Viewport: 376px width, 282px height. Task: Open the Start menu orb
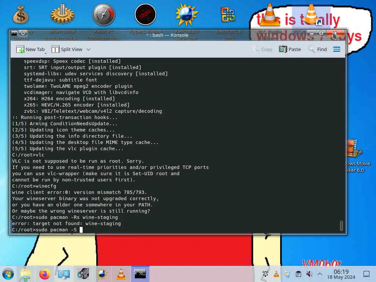tap(8, 274)
